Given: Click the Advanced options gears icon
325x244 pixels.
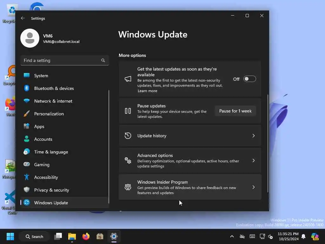Looking at the screenshot, I should click(128, 160).
